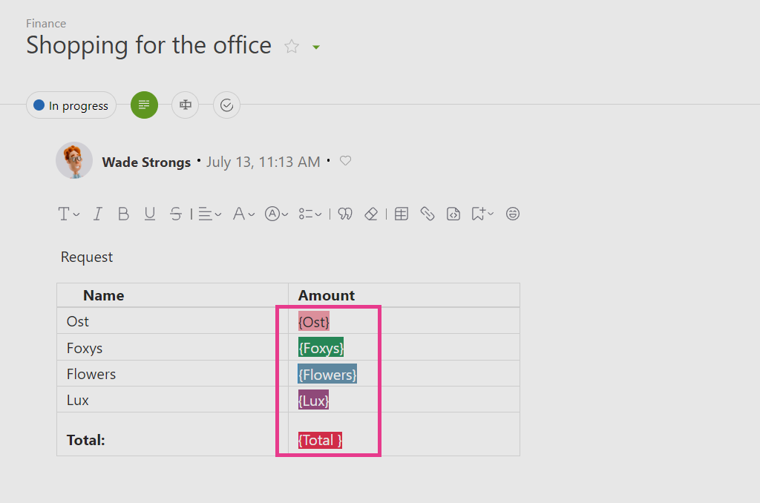The width and height of the screenshot is (760, 503).
Task: Open the green arrow menu beside the title
Action: pyautogui.click(x=316, y=47)
